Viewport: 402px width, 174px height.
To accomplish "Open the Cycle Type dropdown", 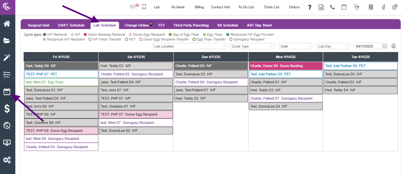I will 252,46.
